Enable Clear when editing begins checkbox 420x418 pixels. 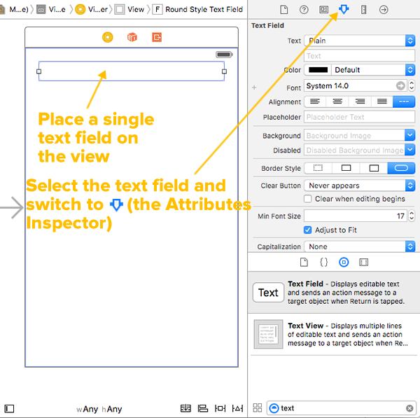(x=307, y=199)
